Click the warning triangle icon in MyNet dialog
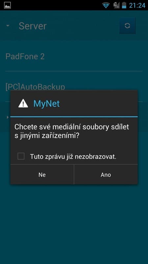 point(23,103)
